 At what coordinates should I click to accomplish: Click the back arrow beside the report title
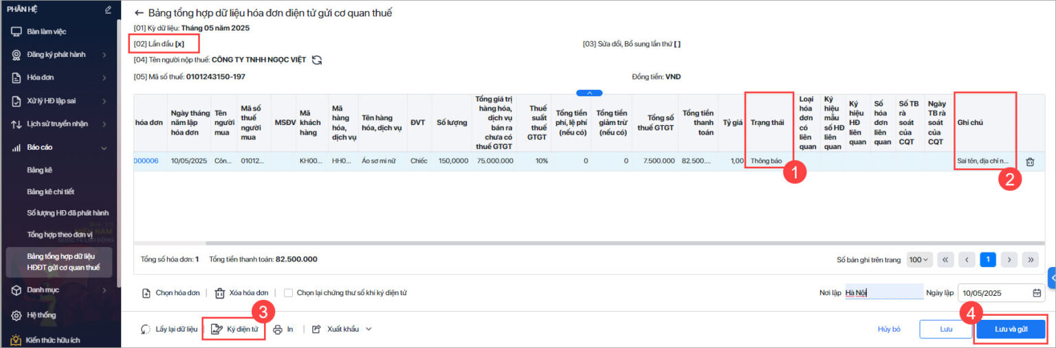(x=140, y=13)
